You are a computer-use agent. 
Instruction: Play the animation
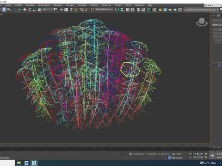(x=198, y=154)
